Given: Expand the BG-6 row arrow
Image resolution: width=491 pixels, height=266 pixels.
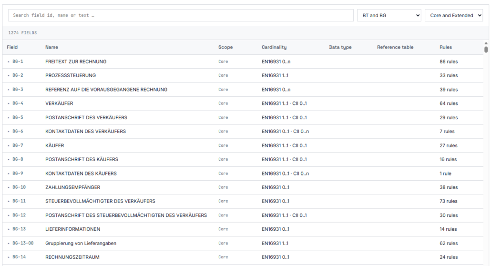Looking at the screenshot, I should pyautogui.click(x=9, y=131).
